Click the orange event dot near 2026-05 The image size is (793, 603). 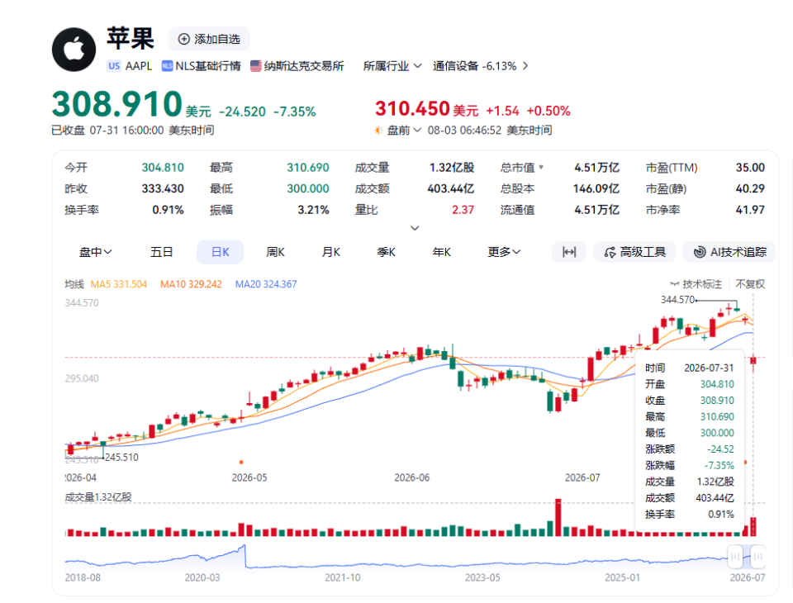(241, 462)
